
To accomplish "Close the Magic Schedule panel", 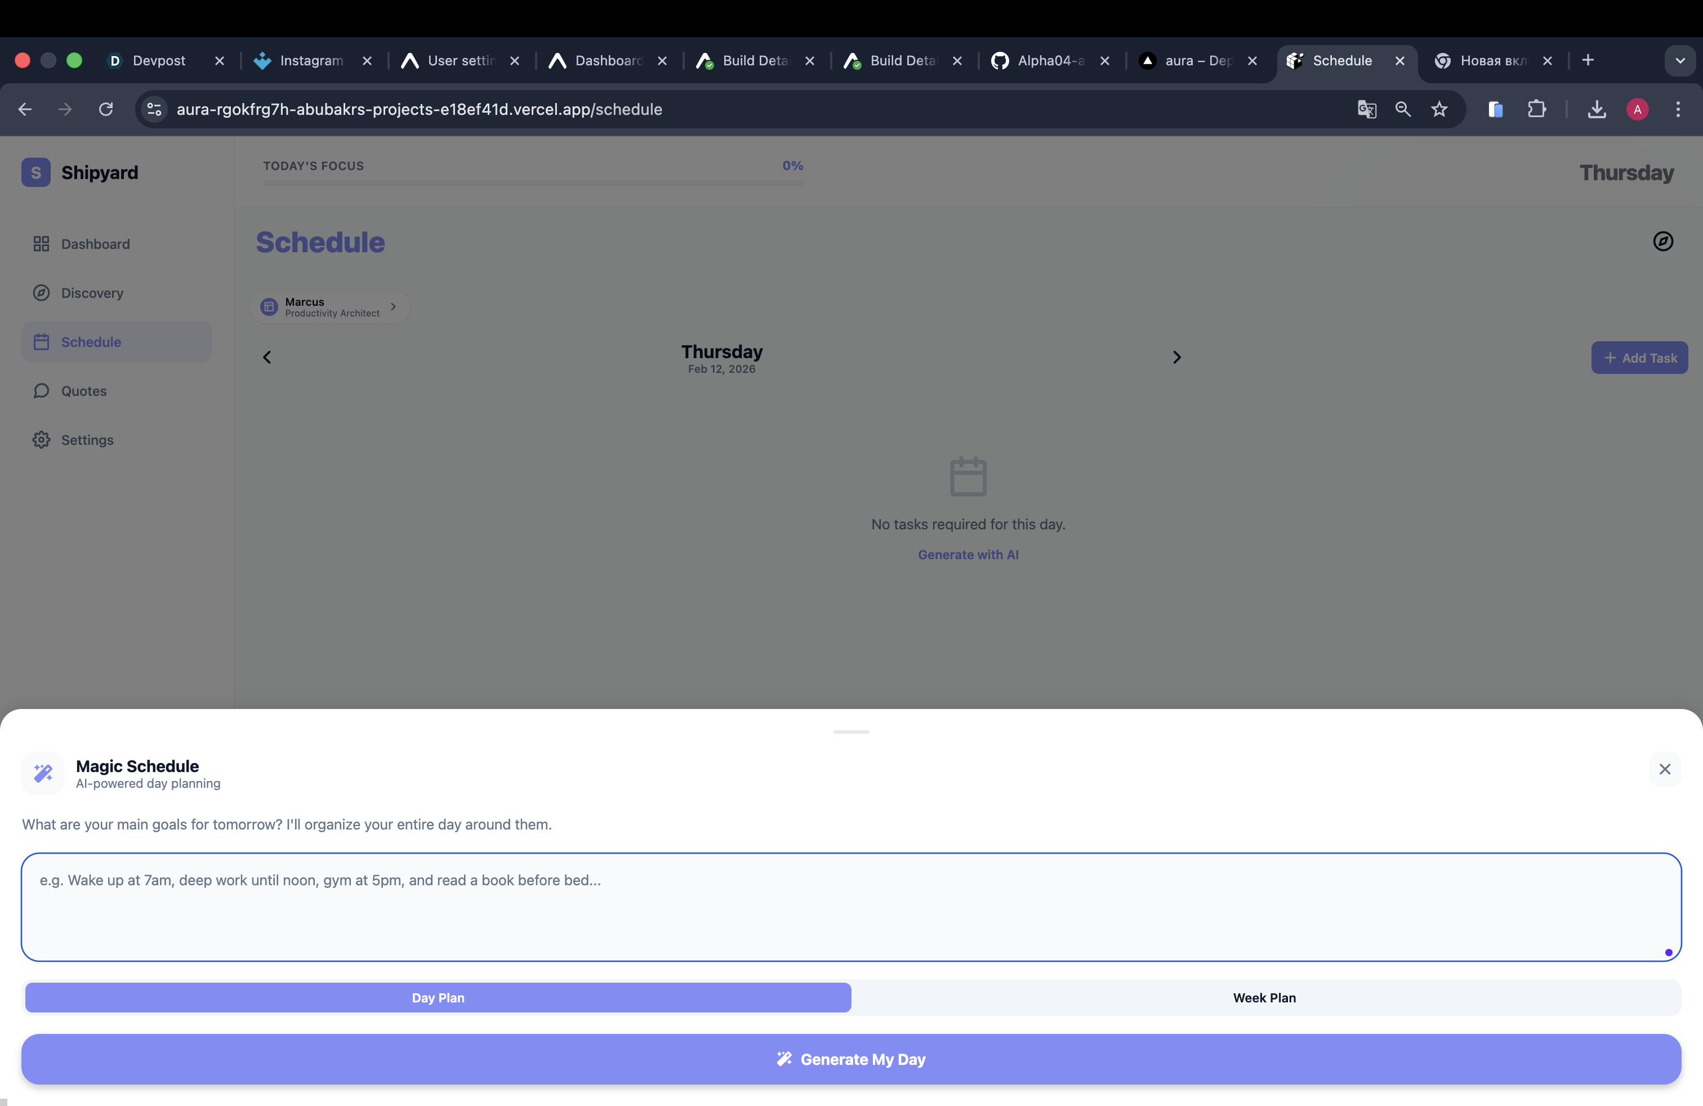I will coord(1664,769).
